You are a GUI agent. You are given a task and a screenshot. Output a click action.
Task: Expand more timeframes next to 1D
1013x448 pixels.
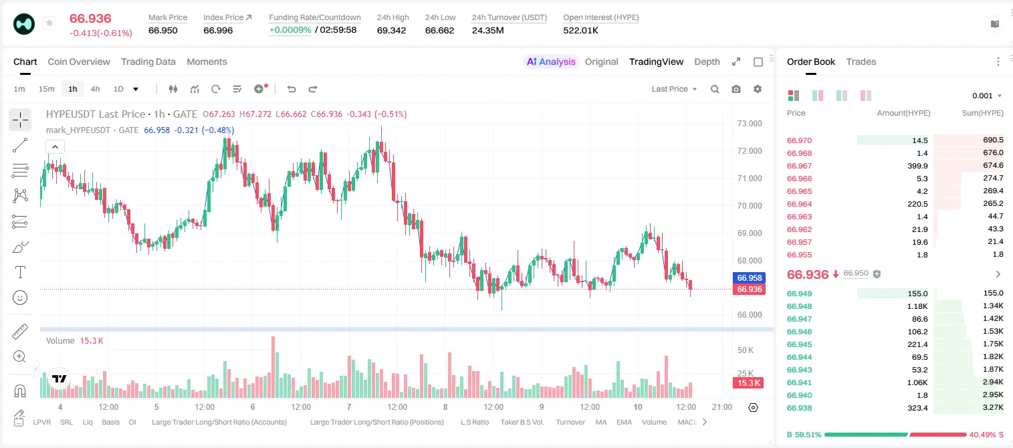coord(136,89)
